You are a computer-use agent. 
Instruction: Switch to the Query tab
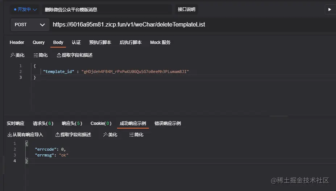pyautogui.click(x=38, y=42)
